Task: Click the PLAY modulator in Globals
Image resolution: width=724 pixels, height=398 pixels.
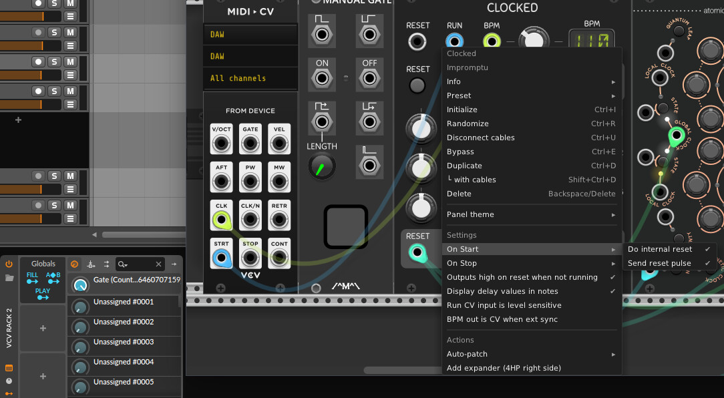Action: click(43, 294)
